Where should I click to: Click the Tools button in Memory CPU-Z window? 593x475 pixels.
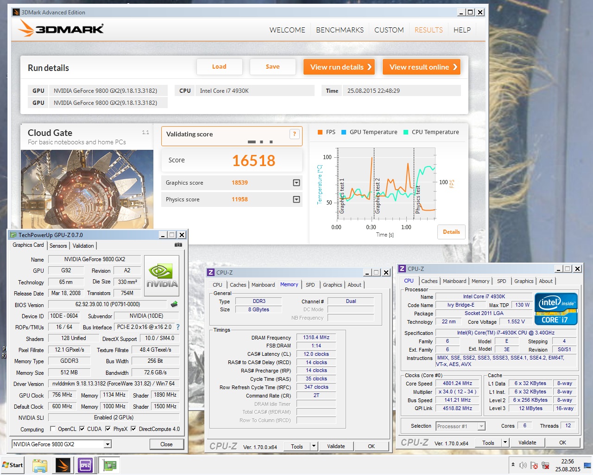pos(297,446)
